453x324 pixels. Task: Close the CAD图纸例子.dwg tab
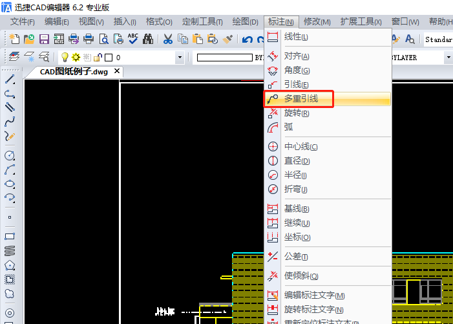[x=117, y=71]
